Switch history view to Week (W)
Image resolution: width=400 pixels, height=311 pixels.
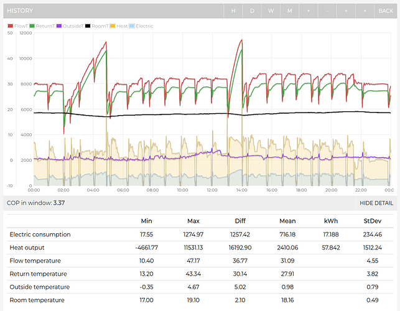(271, 11)
